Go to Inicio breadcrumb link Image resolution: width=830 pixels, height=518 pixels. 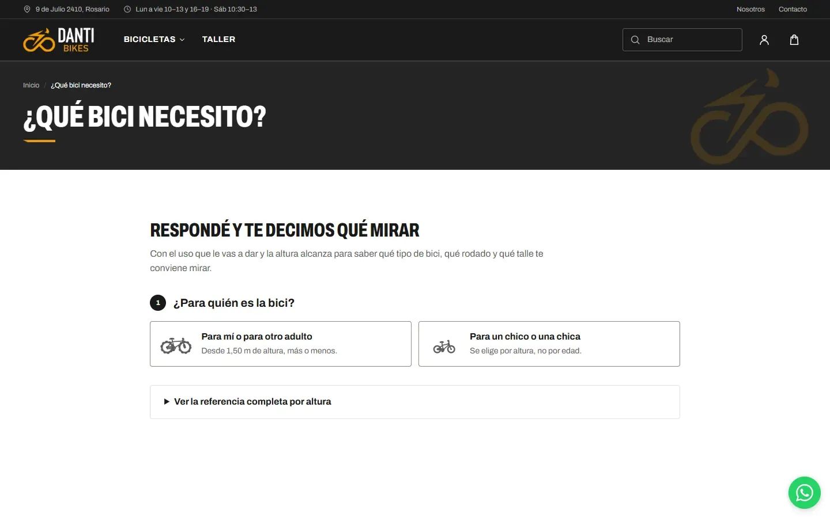(31, 85)
